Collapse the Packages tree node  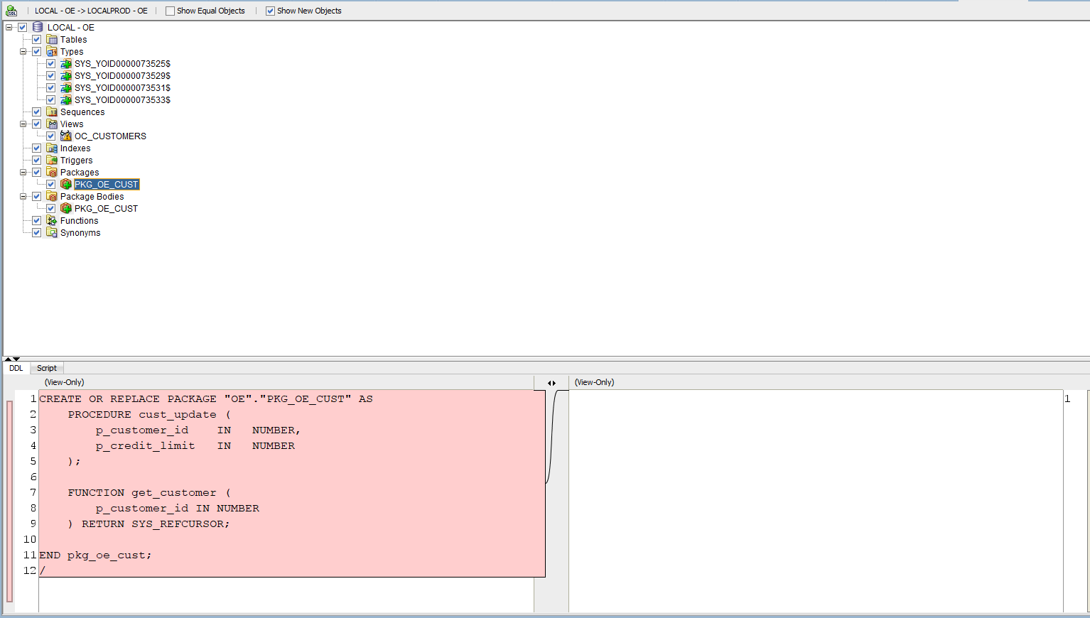coord(23,172)
